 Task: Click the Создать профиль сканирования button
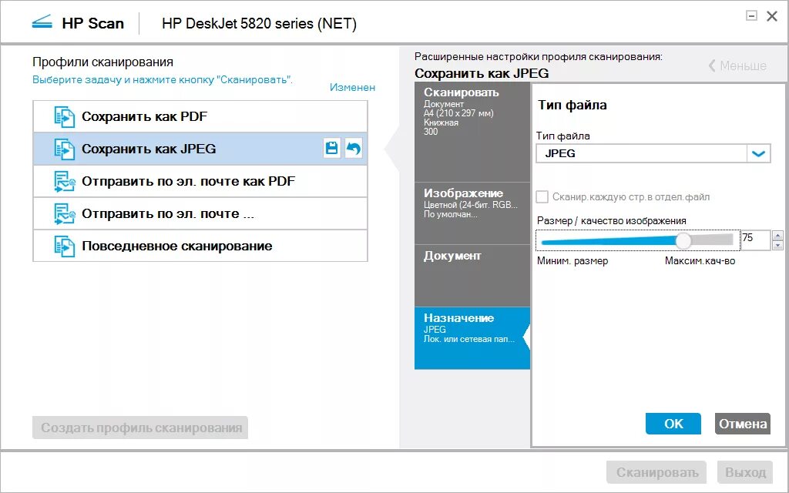(x=140, y=428)
